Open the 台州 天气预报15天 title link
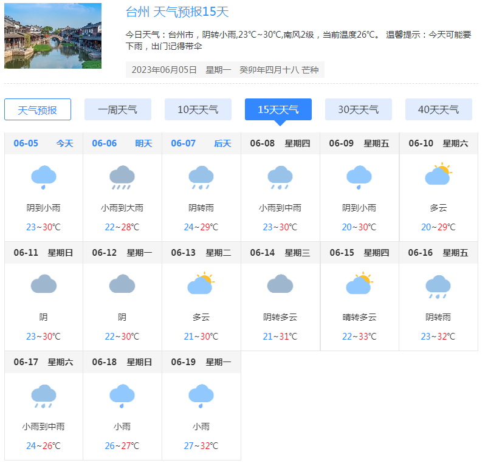Image resolution: width=488 pixels, height=466 pixels. pyautogui.click(x=177, y=12)
